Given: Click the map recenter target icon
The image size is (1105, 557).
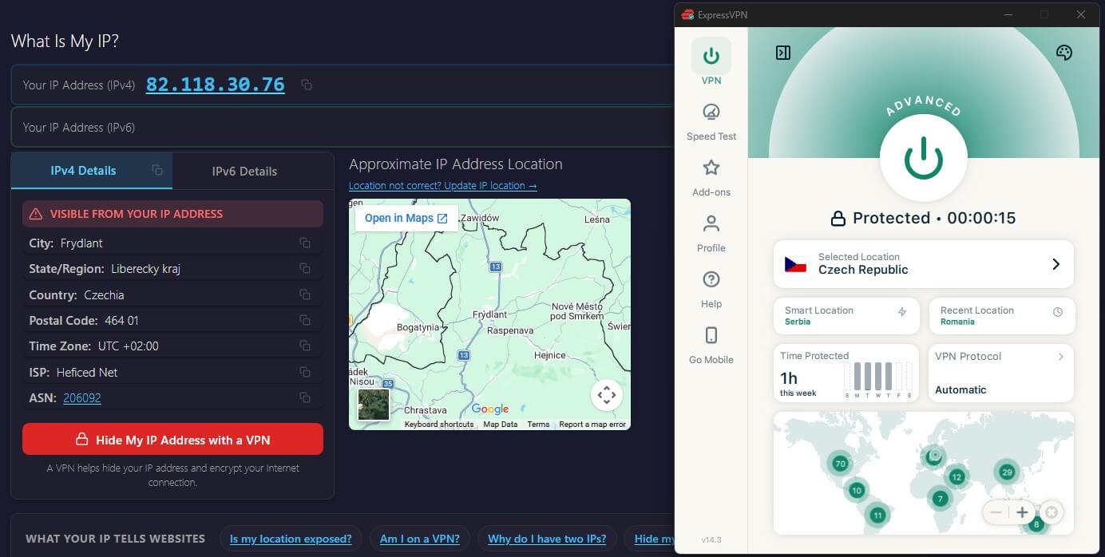Looking at the screenshot, I should 1052,512.
